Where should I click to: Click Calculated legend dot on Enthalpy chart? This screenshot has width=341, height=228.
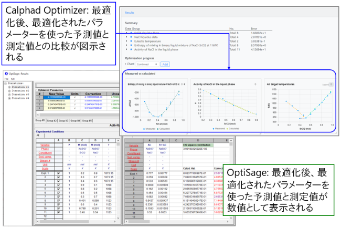(158, 129)
